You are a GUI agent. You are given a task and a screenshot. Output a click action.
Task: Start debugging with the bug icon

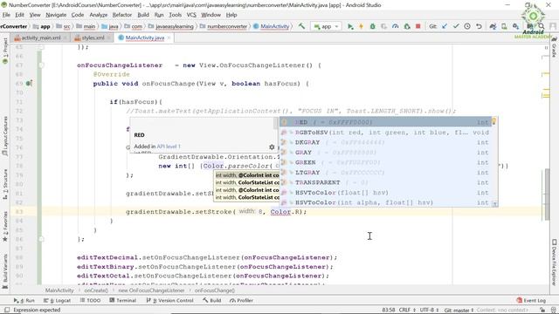pyautogui.click(x=373, y=26)
